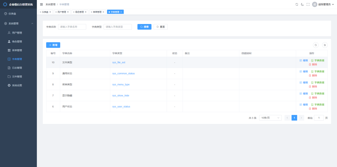337x167 pixels.
Task: Edit the 文件类型 row
Action: [x=304, y=60]
